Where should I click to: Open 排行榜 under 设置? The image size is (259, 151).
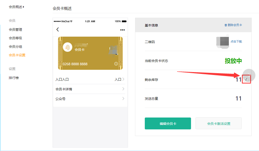14,78
